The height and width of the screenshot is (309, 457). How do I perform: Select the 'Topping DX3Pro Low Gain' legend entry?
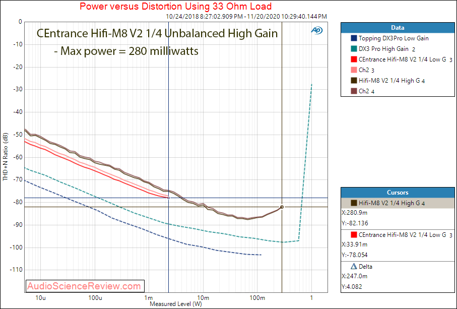pyautogui.click(x=394, y=38)
